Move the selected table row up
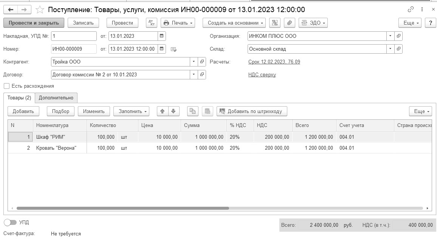 pos(163,111)
